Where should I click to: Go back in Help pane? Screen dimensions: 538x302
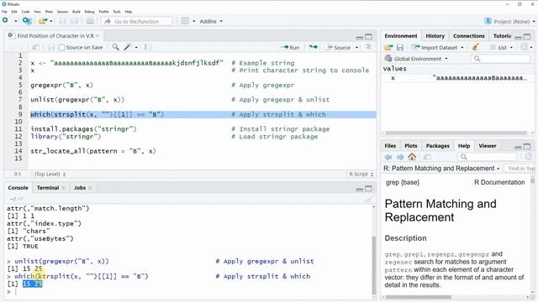(x=388, y=157)
